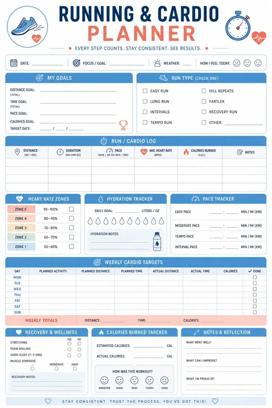
Task: Tick the Zone 1 50–60% checkbox
Action: [x=71, y=246]
